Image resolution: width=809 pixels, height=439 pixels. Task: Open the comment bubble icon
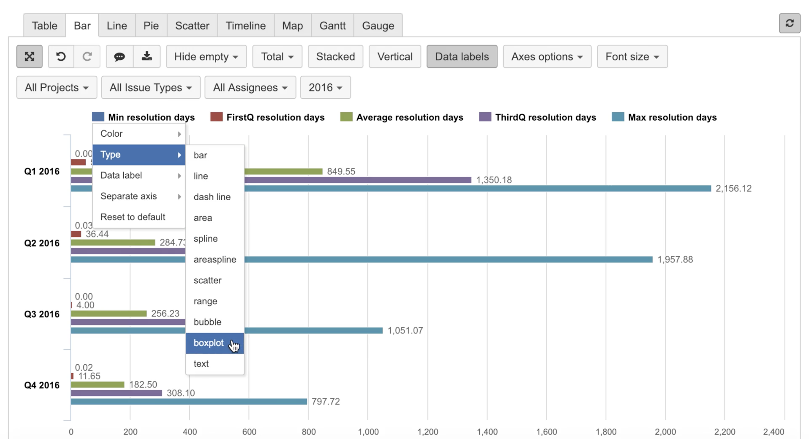119,57
